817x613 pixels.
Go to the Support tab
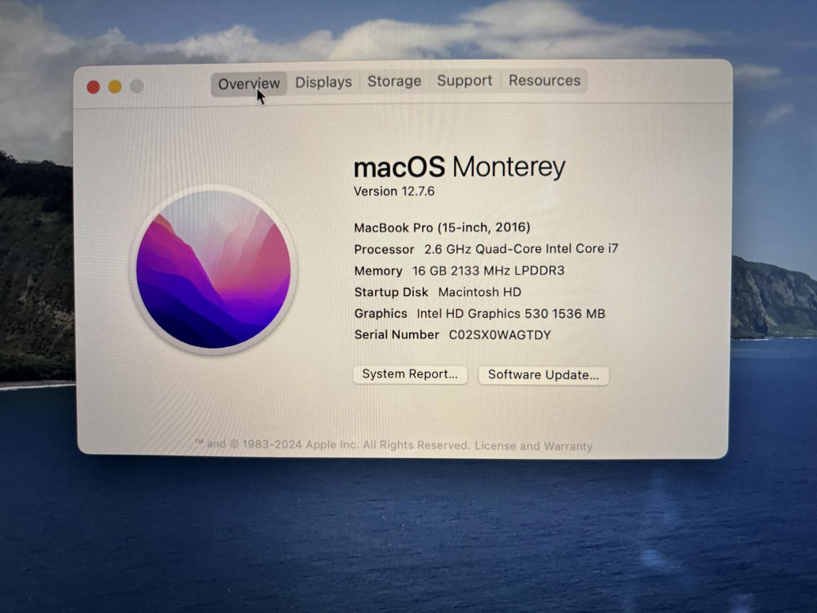[464, 81]
